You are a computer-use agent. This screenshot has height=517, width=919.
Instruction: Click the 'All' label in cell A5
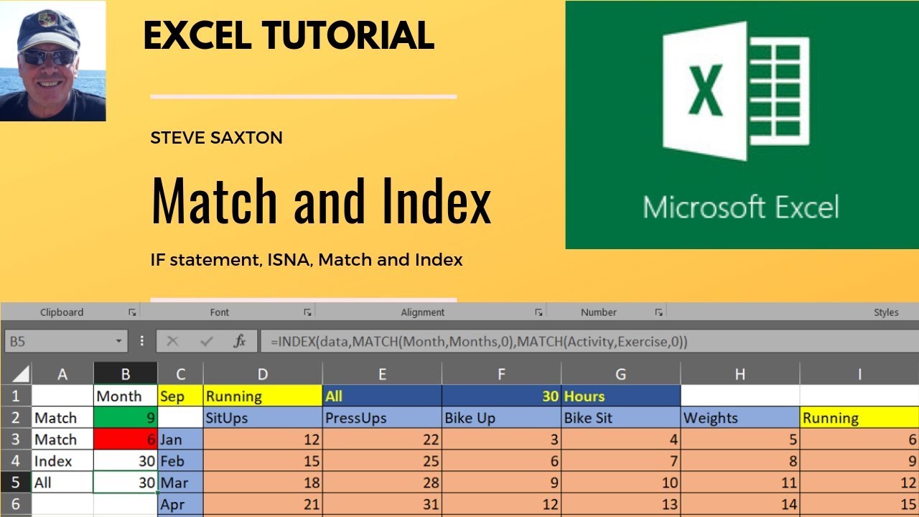pyautogui.click(x=62, y=482)
